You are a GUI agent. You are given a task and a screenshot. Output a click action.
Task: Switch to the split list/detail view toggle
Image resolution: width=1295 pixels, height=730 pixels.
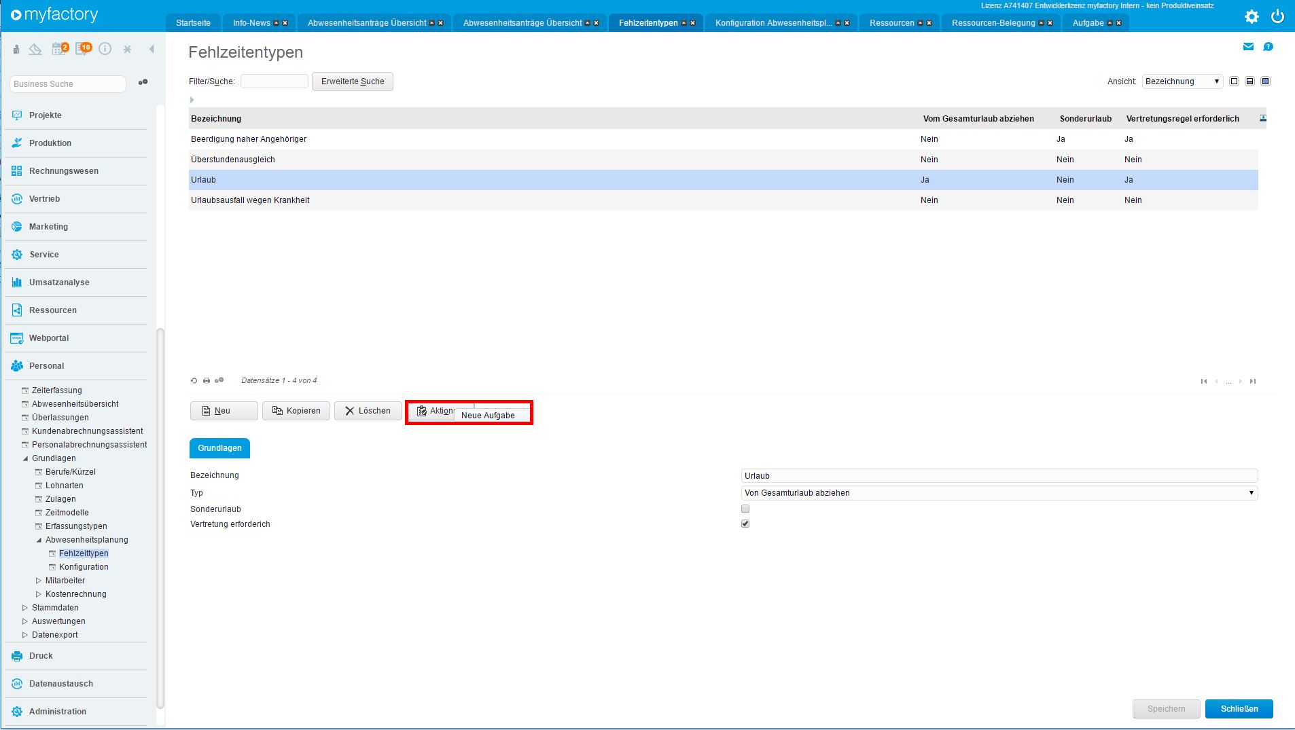pyautogui.click(x=1249, y=81)
